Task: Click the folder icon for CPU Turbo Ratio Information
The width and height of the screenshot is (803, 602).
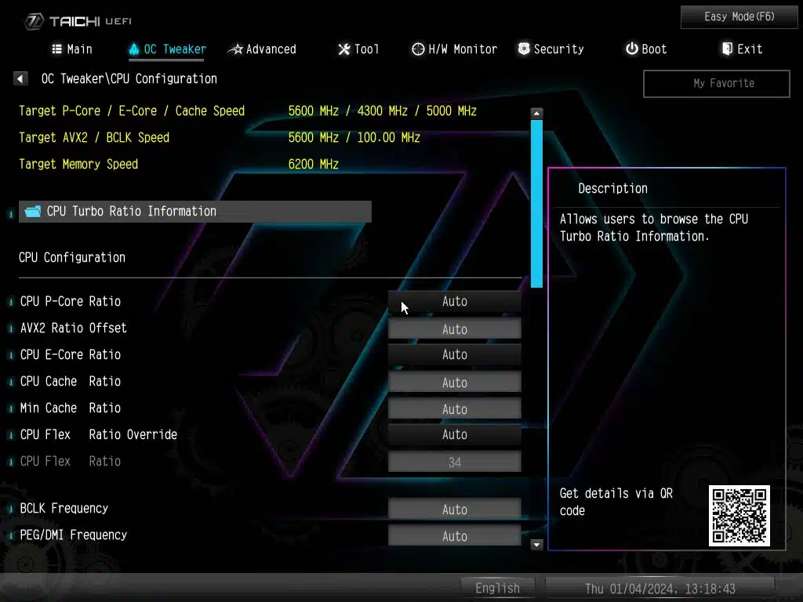Action: (32, 212)
